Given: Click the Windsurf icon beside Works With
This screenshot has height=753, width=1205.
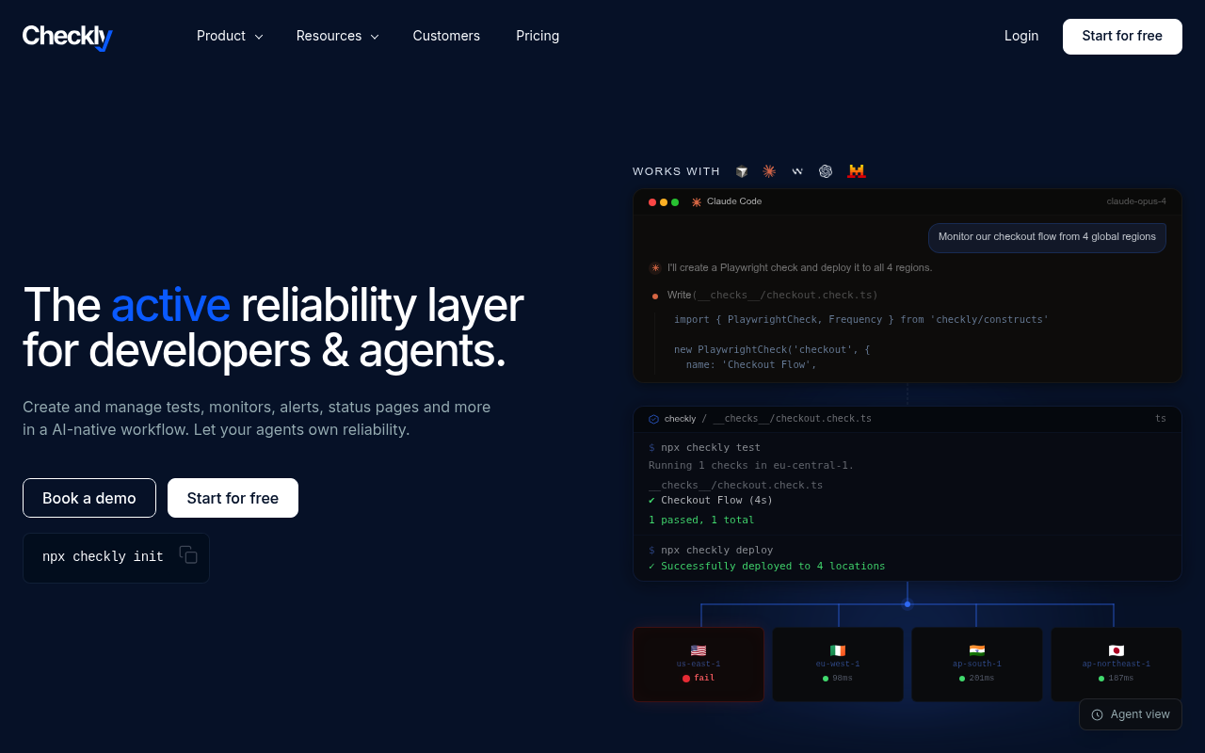Looking at the screenshot, I should pyautogui.click(x=797, y=171).
